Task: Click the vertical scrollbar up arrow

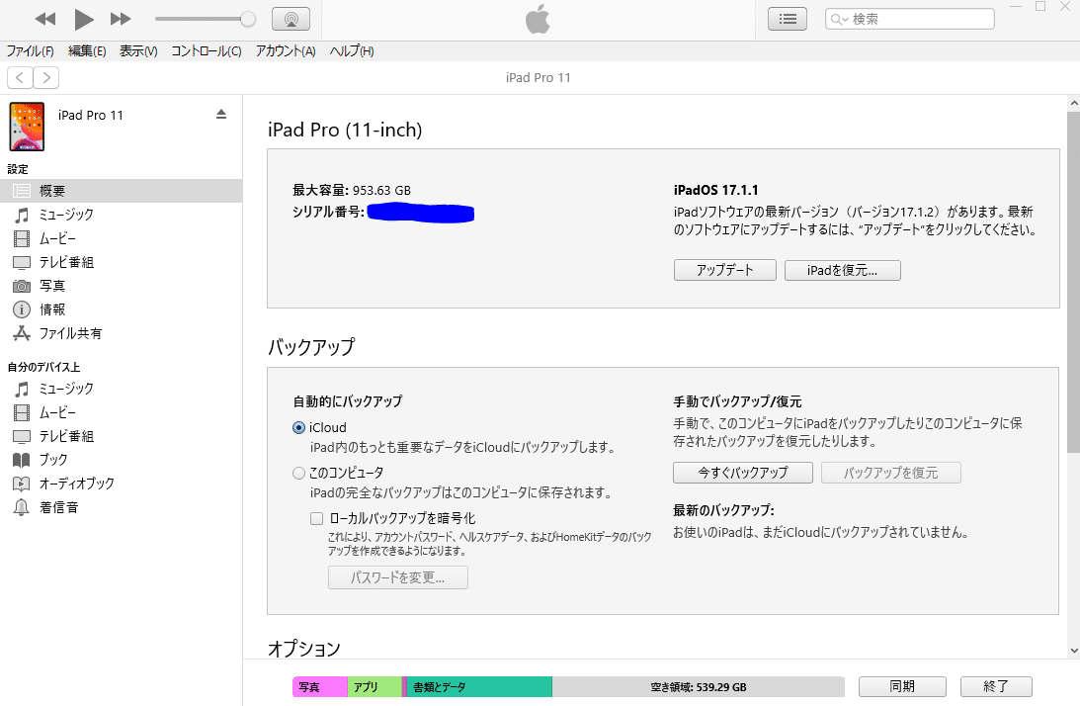Action: [1074, 104]
